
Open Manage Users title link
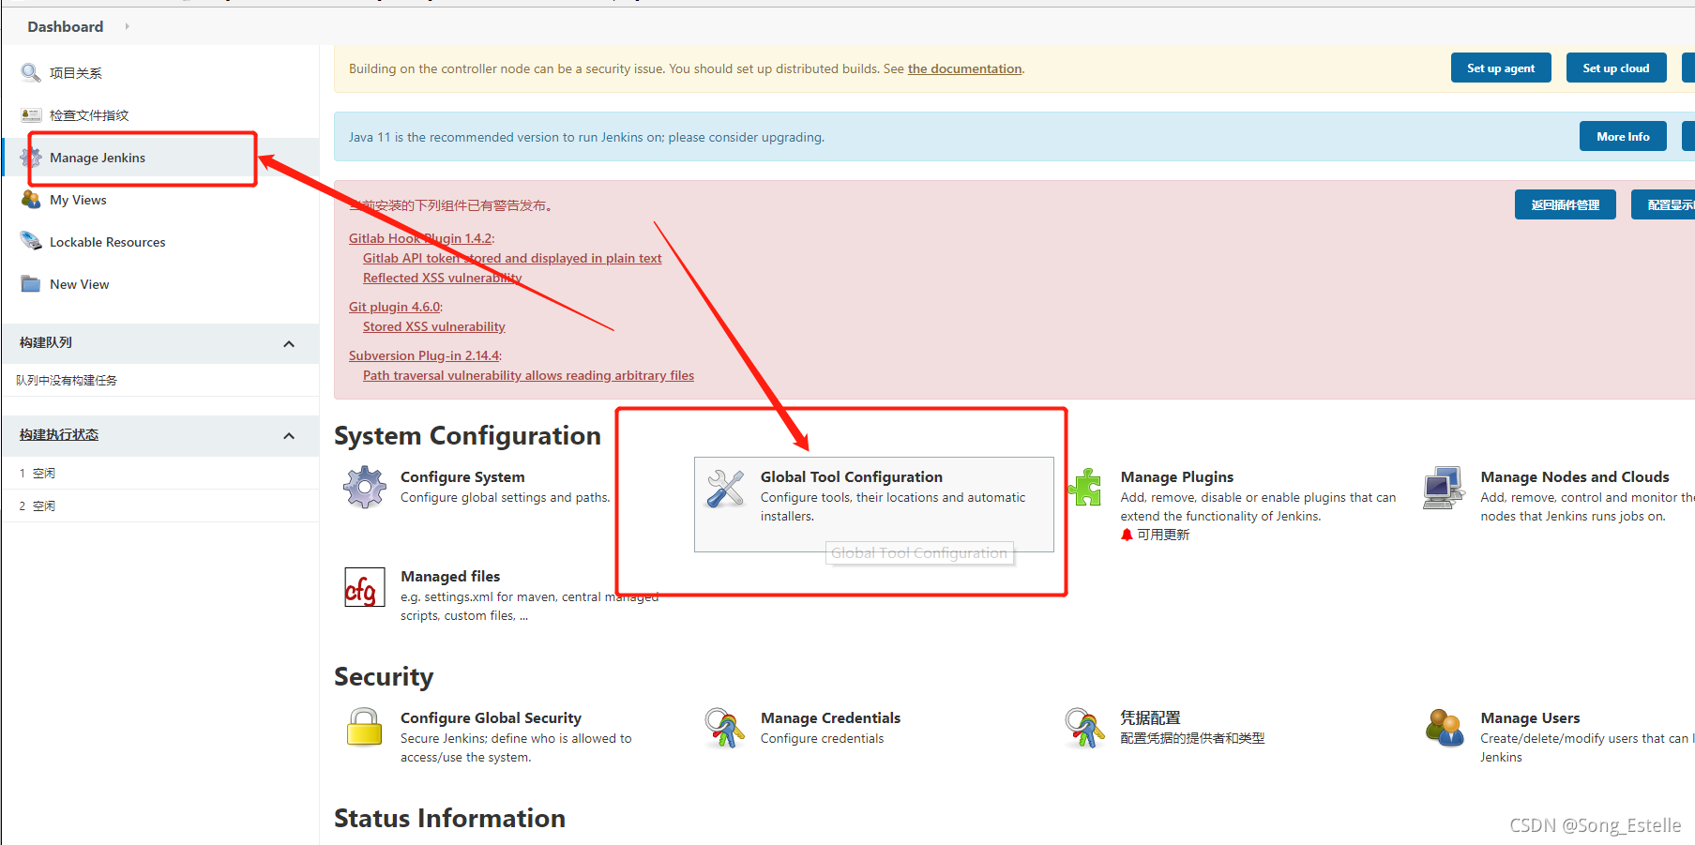click(x=1530, y=717)
